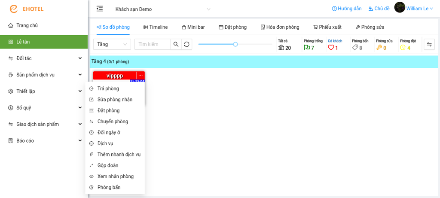440x198 pixels.
Task: Click William Le's avatar picture
Action: 400,7
